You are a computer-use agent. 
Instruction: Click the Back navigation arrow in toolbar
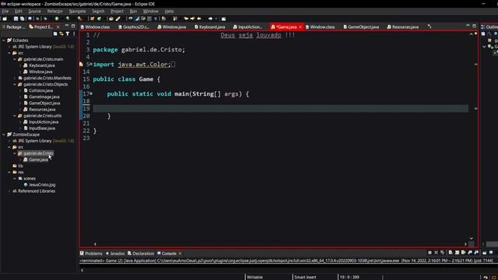(199, 19)
